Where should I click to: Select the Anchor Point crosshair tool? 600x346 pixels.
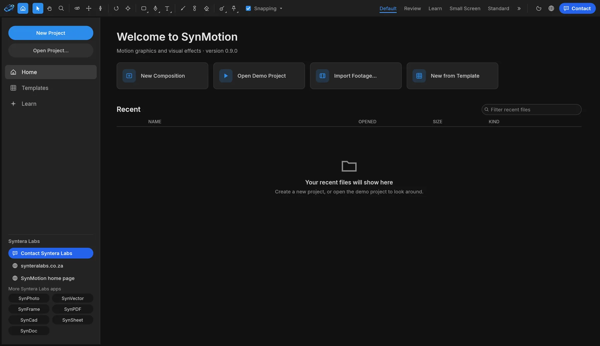click(x=128, y=8)
